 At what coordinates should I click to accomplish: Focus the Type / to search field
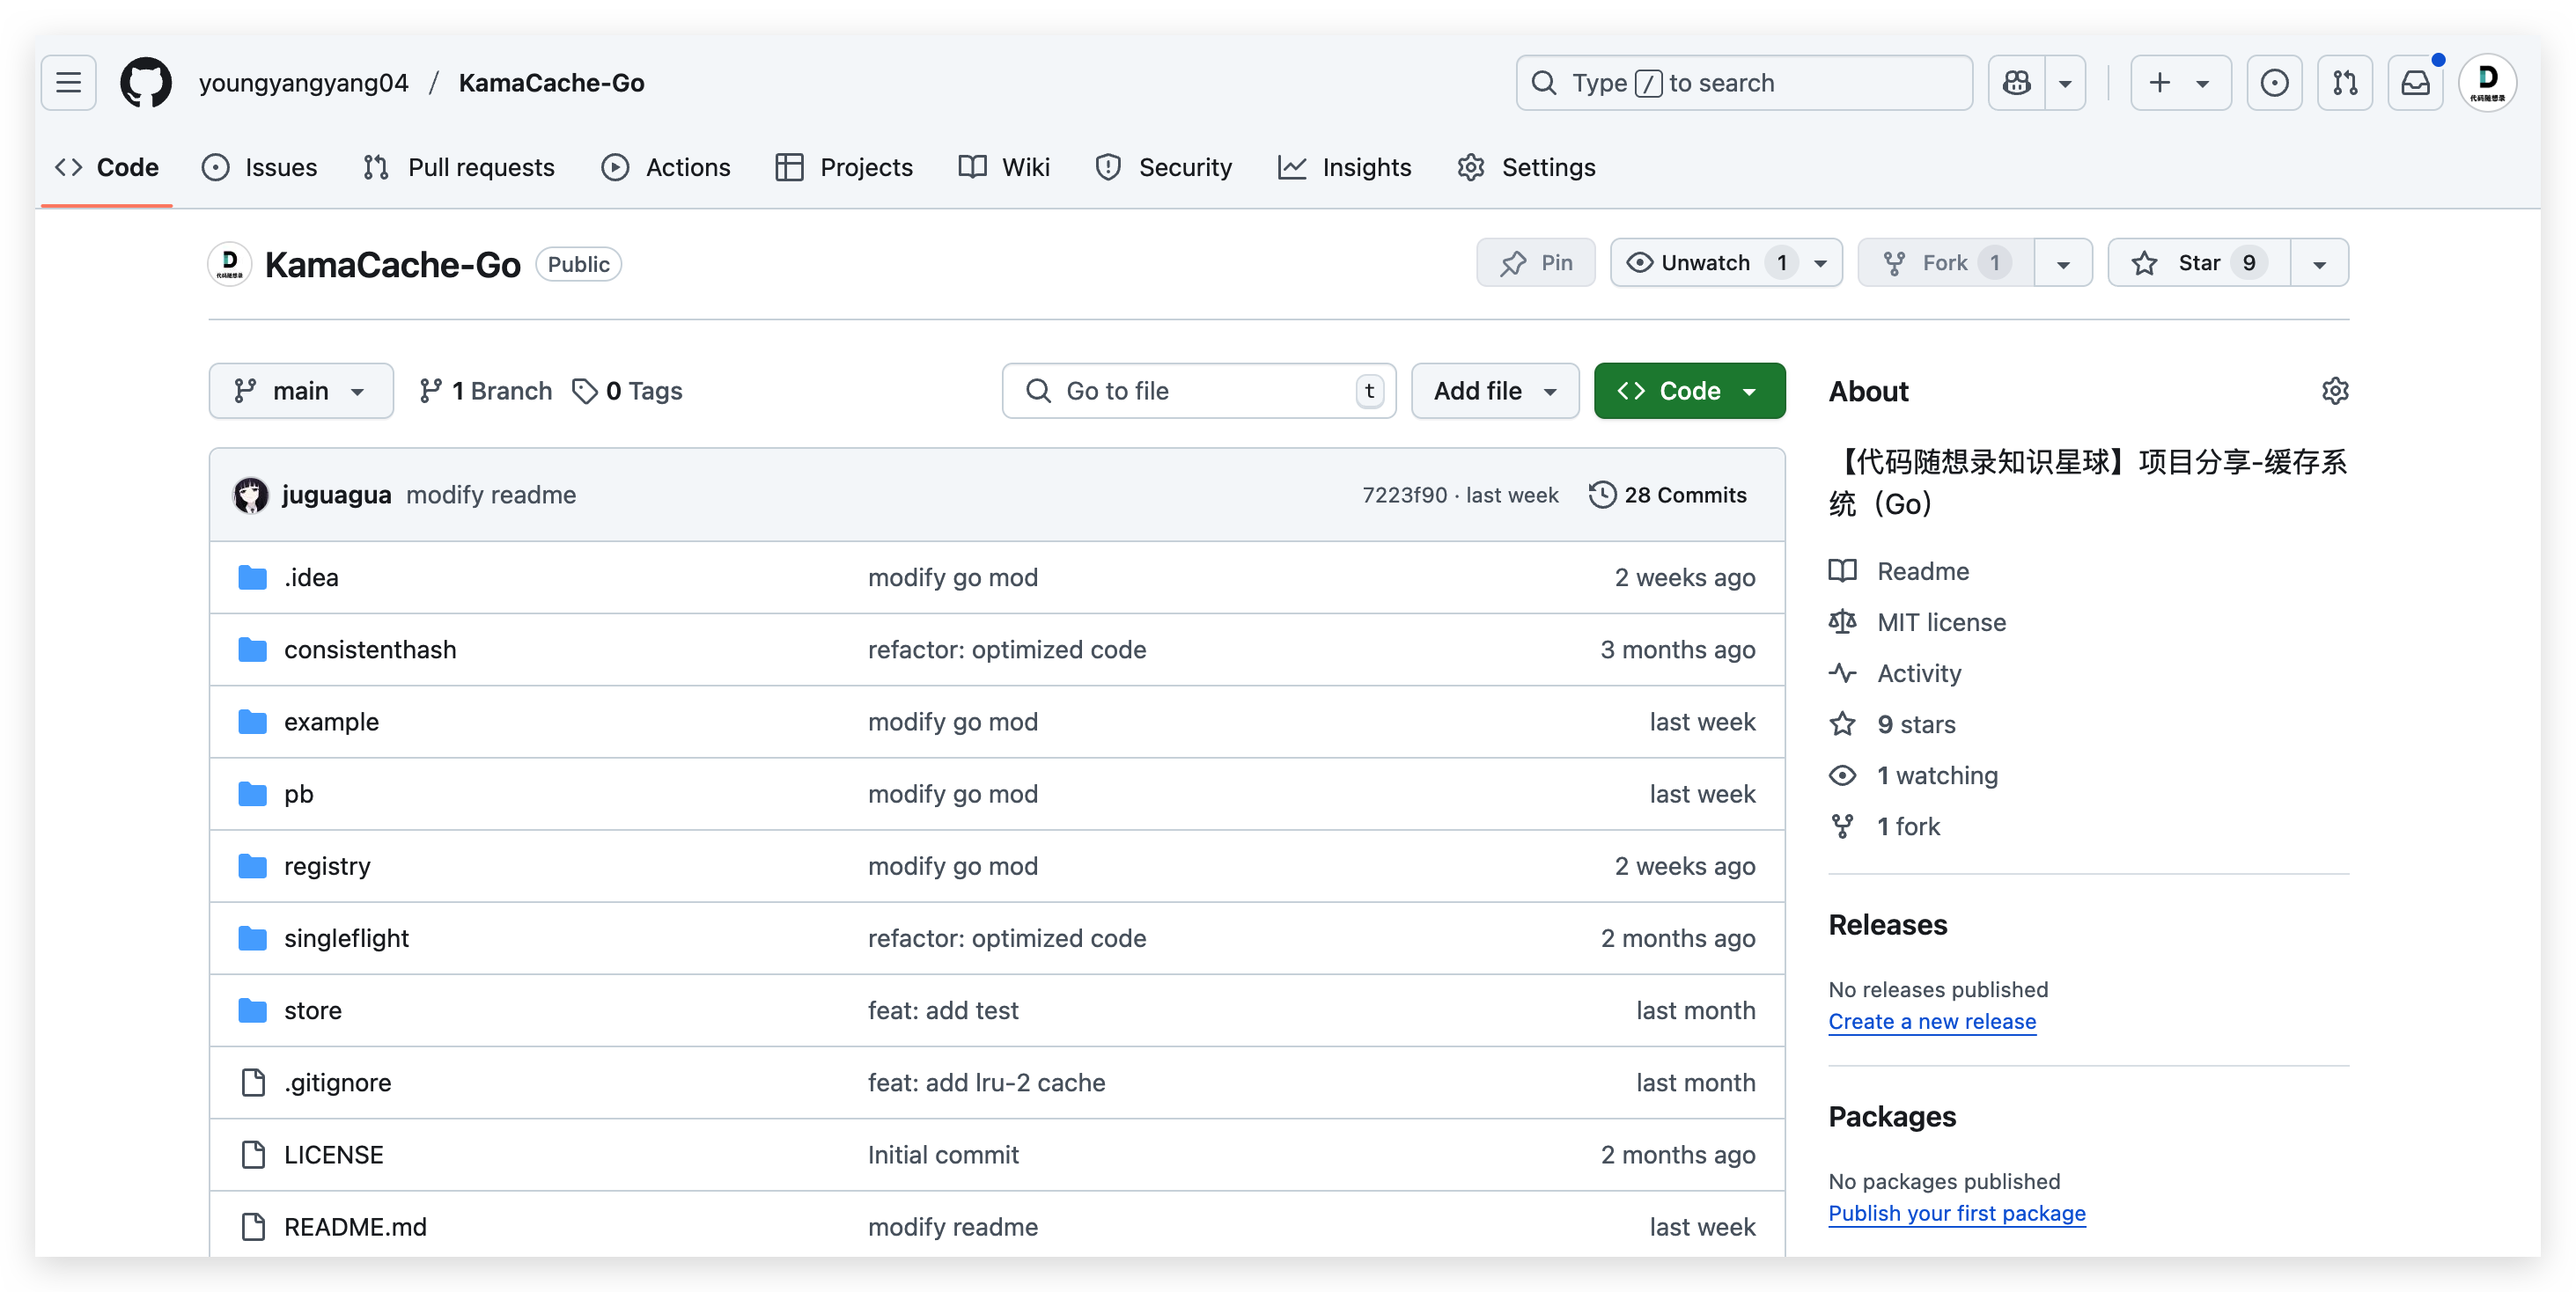point(1744,82)
